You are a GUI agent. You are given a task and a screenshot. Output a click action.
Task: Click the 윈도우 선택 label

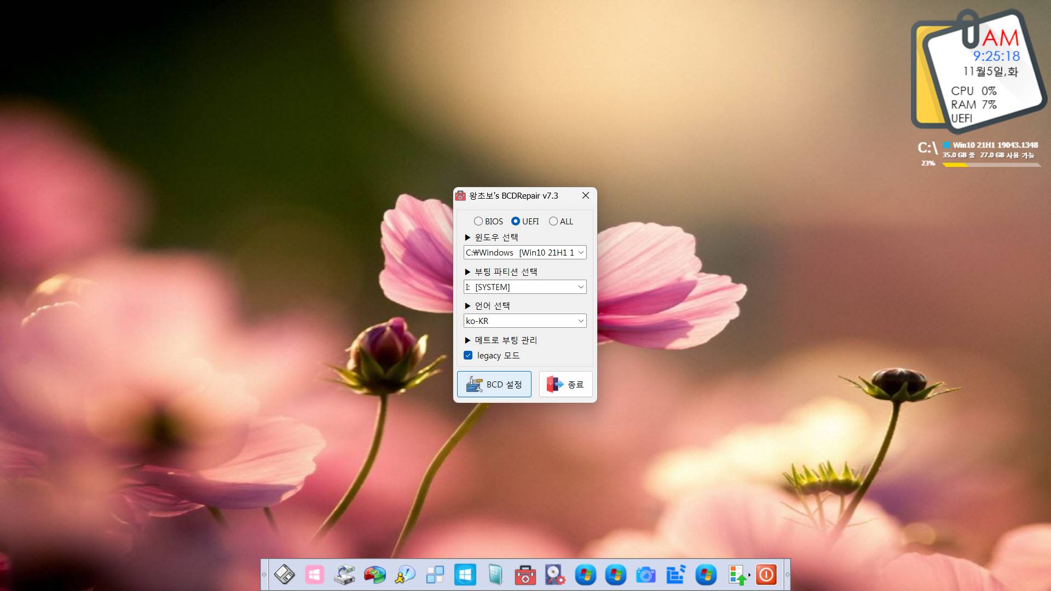point(496,237)
